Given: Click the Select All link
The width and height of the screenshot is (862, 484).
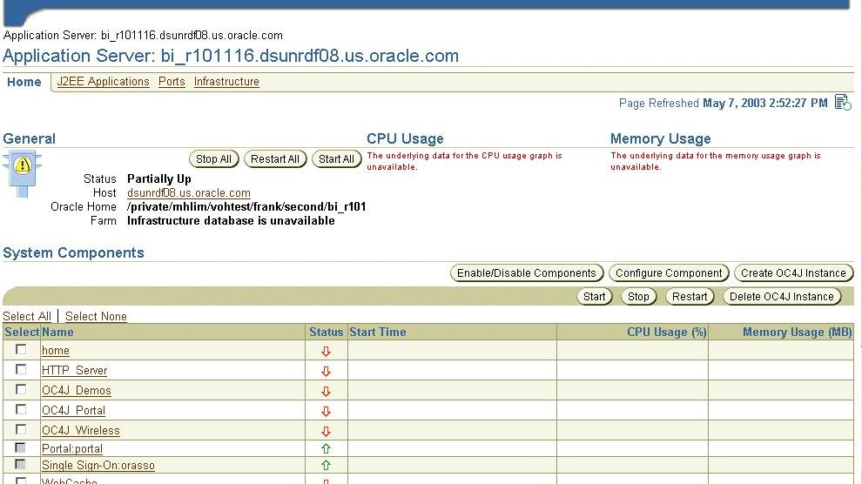Looking at the screenshot, I should (x=27, y=317).
